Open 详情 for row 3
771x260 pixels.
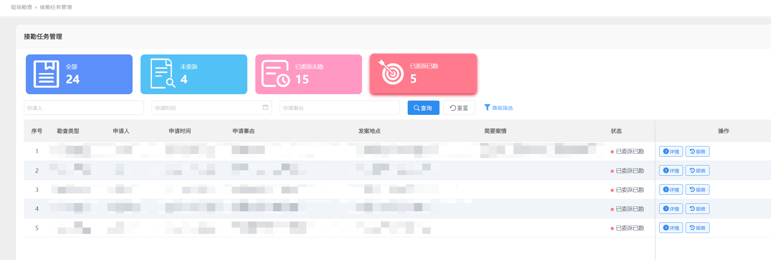pos(671,190)
